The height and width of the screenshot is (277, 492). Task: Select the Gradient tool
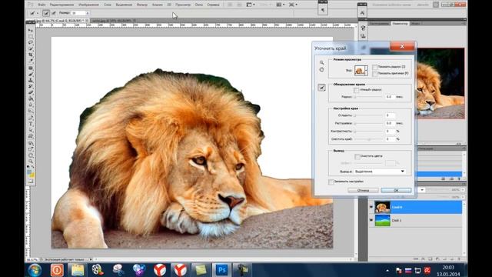(31, 98)
